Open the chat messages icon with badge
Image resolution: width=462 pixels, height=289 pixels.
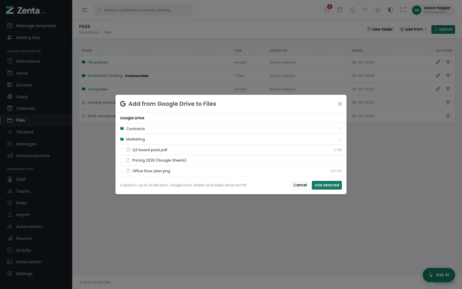(x=327, y=10)
